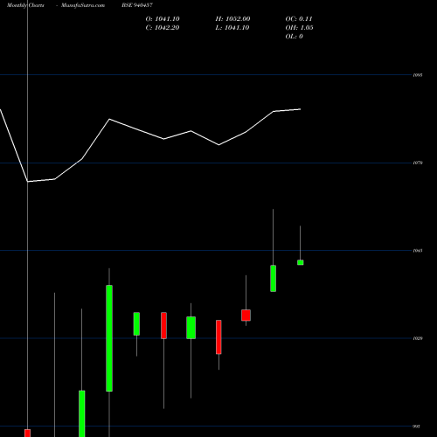
Task: Click the 1045 price axis label
Action: [x=418, y=251]
